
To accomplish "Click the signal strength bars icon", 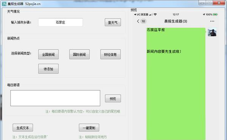I will [151, 15].
